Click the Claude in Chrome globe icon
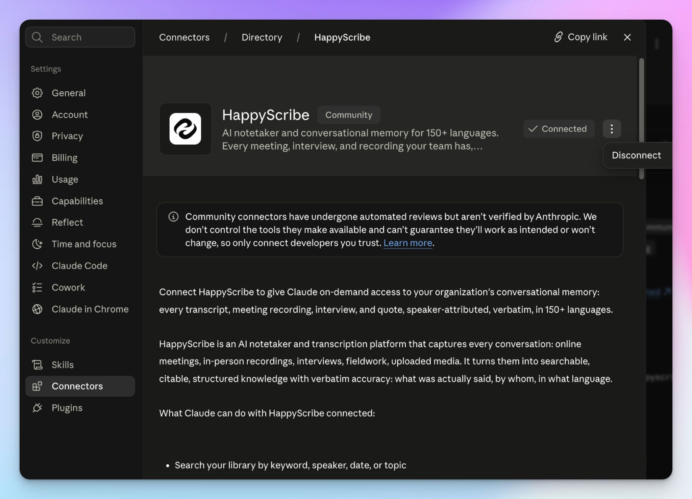This screenshot has width=692, height=499. pyautogui.click(x=37, y=309)
